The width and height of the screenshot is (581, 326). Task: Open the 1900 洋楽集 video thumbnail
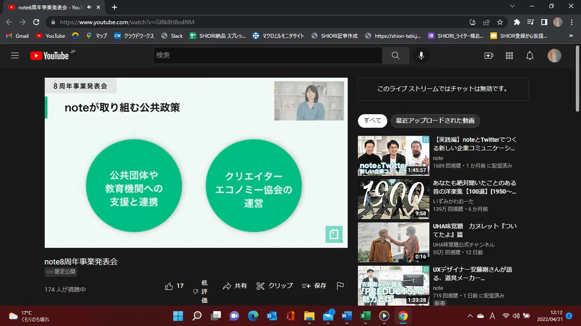coord(393,199)
